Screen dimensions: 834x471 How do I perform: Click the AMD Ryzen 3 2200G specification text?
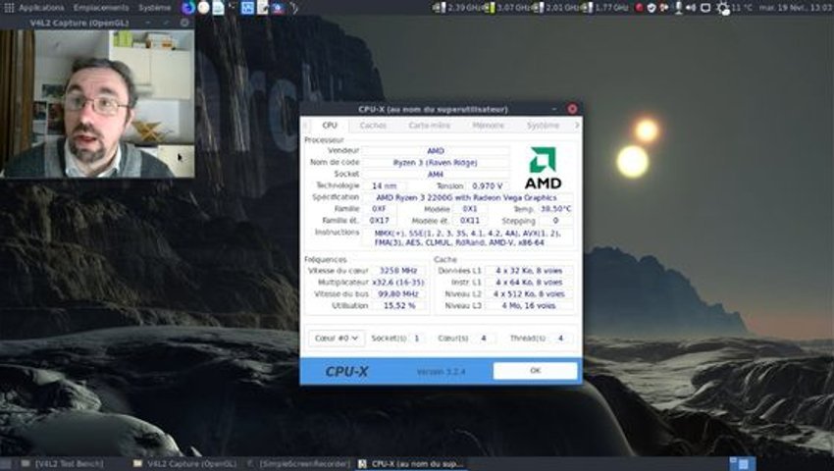[x=466, y=198]
